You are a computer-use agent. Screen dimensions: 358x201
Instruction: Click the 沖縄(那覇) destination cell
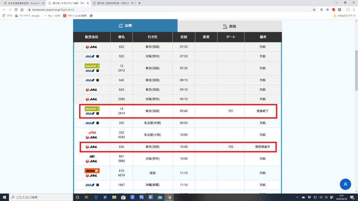point(153,185)
